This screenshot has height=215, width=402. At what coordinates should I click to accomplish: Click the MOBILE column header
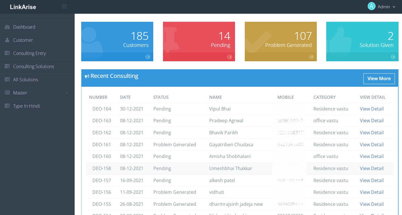coord(286,97)
